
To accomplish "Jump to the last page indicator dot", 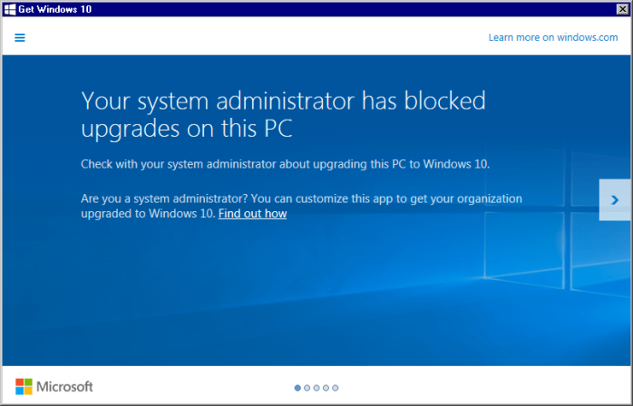I will click(x=335, y=388).
